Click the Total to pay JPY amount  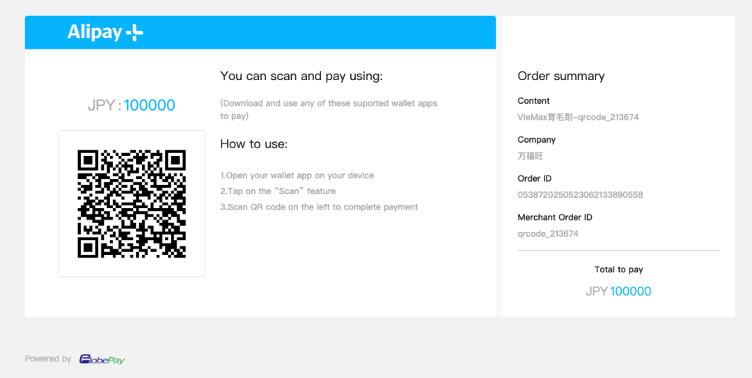pyautogui.click(x=618, y=291)
